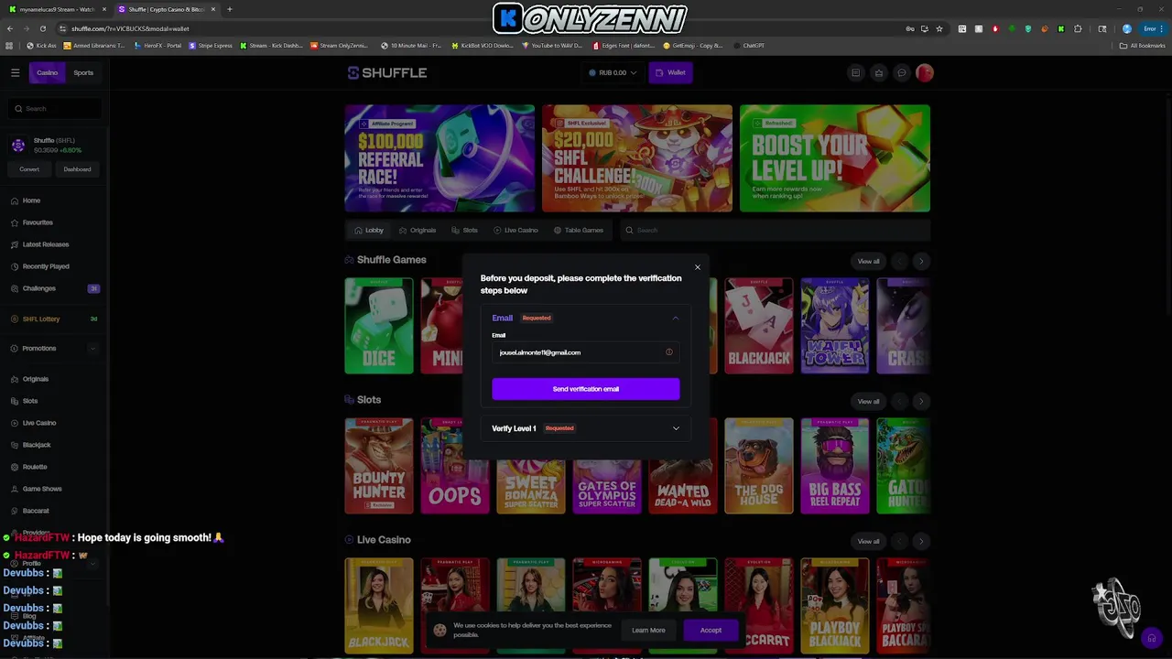Open the sidebar hamburger menu
The height and width of the screenshot is (659, 1172).
tap(15, 72)
